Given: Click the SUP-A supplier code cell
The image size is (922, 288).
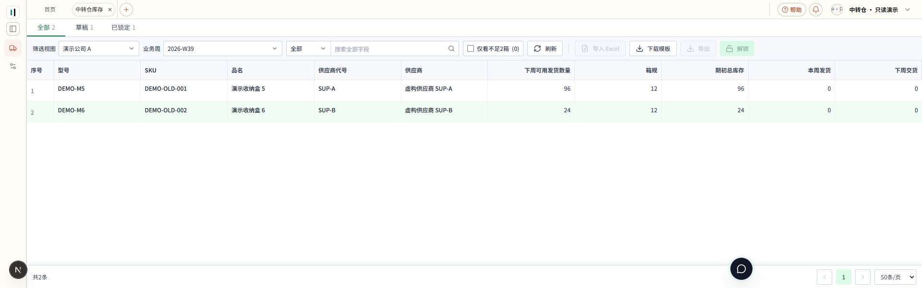Looking at the screenshot, I should click(x=358, y=90).
